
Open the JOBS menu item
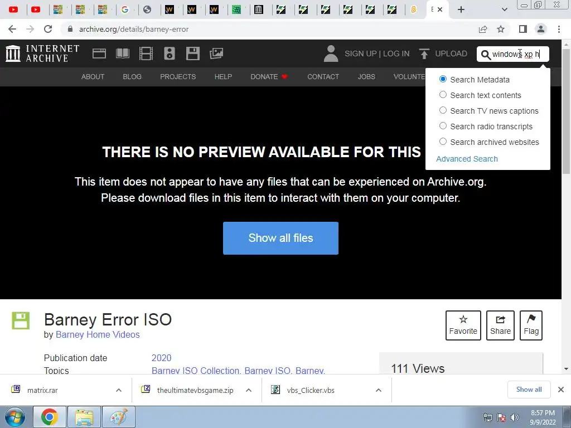366,77
